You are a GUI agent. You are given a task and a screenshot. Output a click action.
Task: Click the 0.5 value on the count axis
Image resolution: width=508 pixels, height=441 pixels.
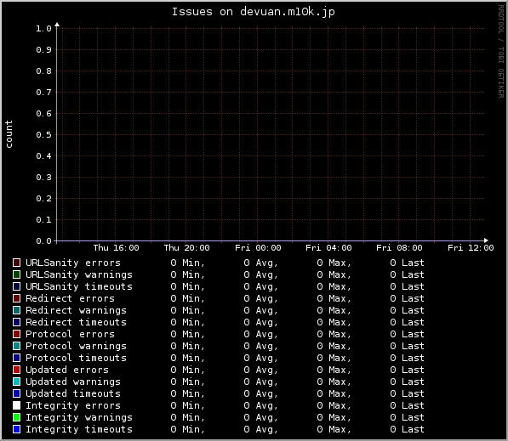pyautogui.click(x=43, y=134)
